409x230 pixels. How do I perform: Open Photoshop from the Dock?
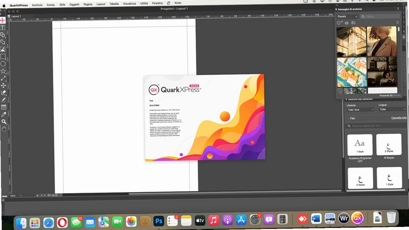click(158, 221)
